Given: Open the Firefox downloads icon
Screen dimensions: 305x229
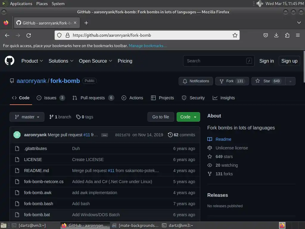Looking at the screenshot, I should coord(276,35).
